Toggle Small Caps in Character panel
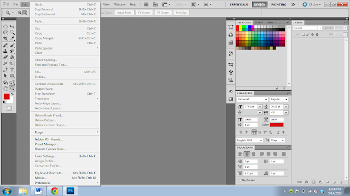The height and width of the screenshot is (196, 350). point(260,132)
